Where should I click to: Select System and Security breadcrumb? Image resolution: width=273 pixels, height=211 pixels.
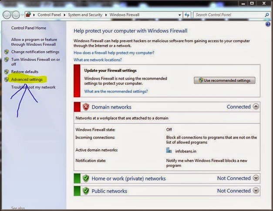[85, 15]
